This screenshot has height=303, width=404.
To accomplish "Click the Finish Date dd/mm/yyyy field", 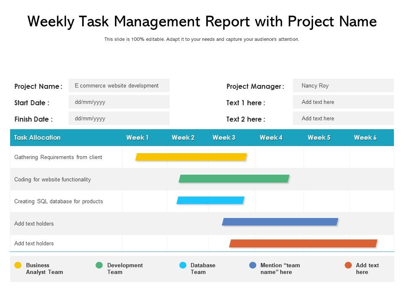I will click(x=119, y=119).
